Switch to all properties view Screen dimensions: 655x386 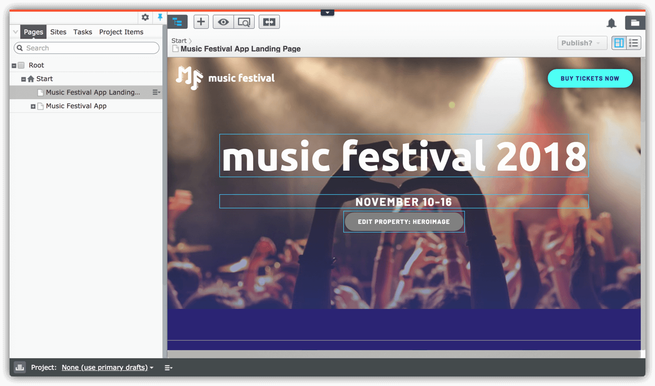633,43
